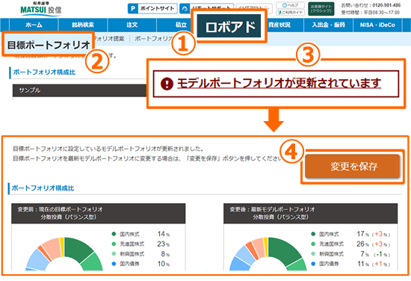Open the 資産状況 tab
Viewport: 411px width, 281px height.
279,25
